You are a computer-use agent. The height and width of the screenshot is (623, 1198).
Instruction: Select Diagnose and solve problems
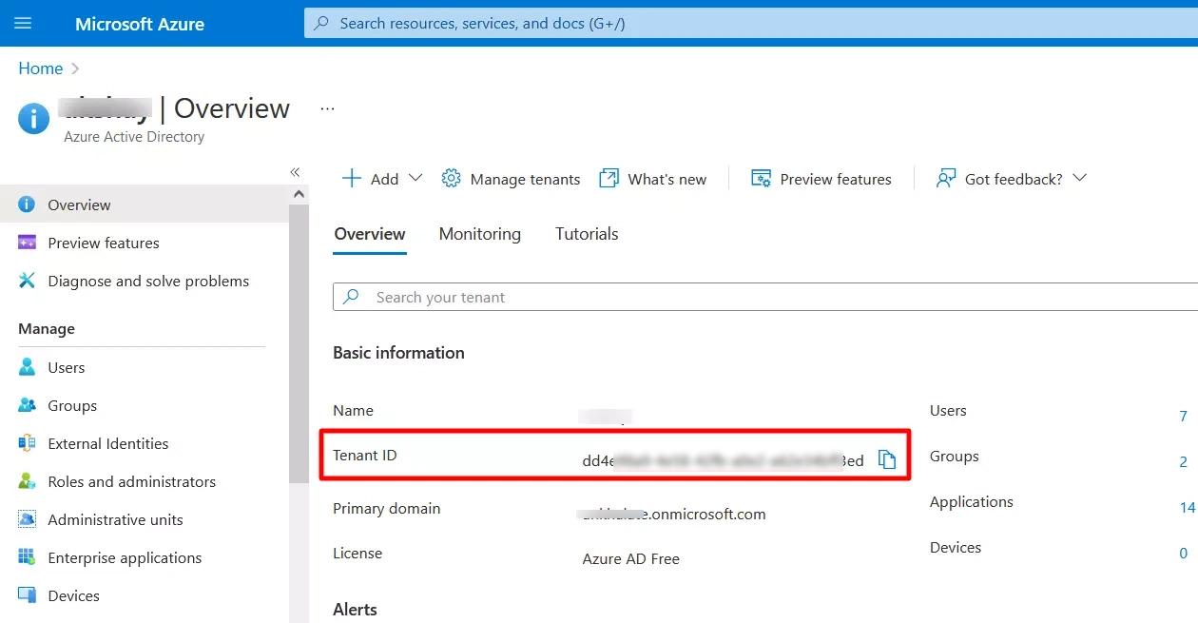147,282
